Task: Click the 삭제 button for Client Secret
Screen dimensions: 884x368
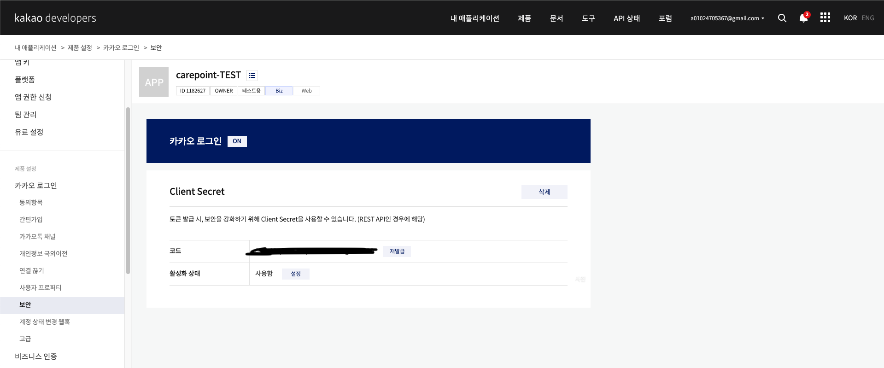Action: [x=544, y=192]
